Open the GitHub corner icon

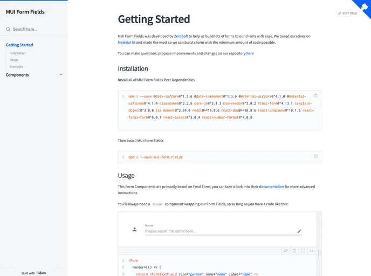[364, 6]
